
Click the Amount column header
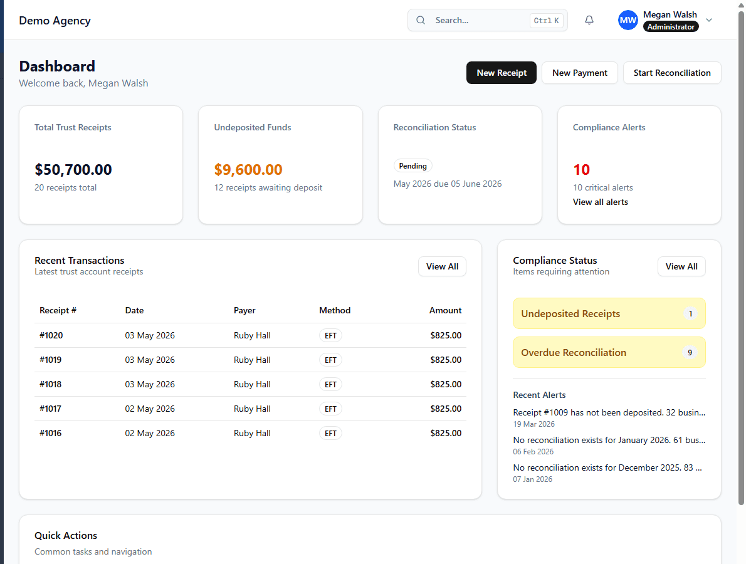445,310
